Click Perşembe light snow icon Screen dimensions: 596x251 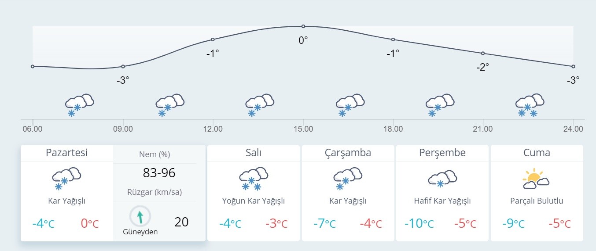[442, 179]
